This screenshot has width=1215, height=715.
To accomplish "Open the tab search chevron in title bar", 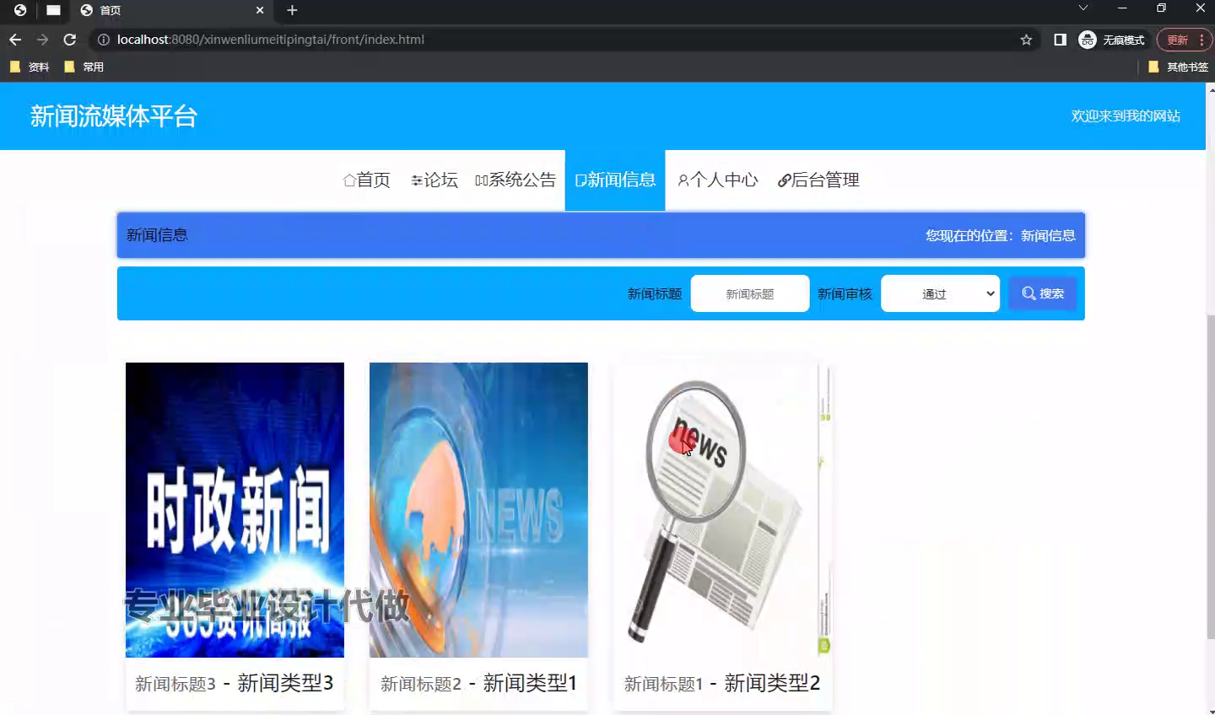I will click(1083, 8).
